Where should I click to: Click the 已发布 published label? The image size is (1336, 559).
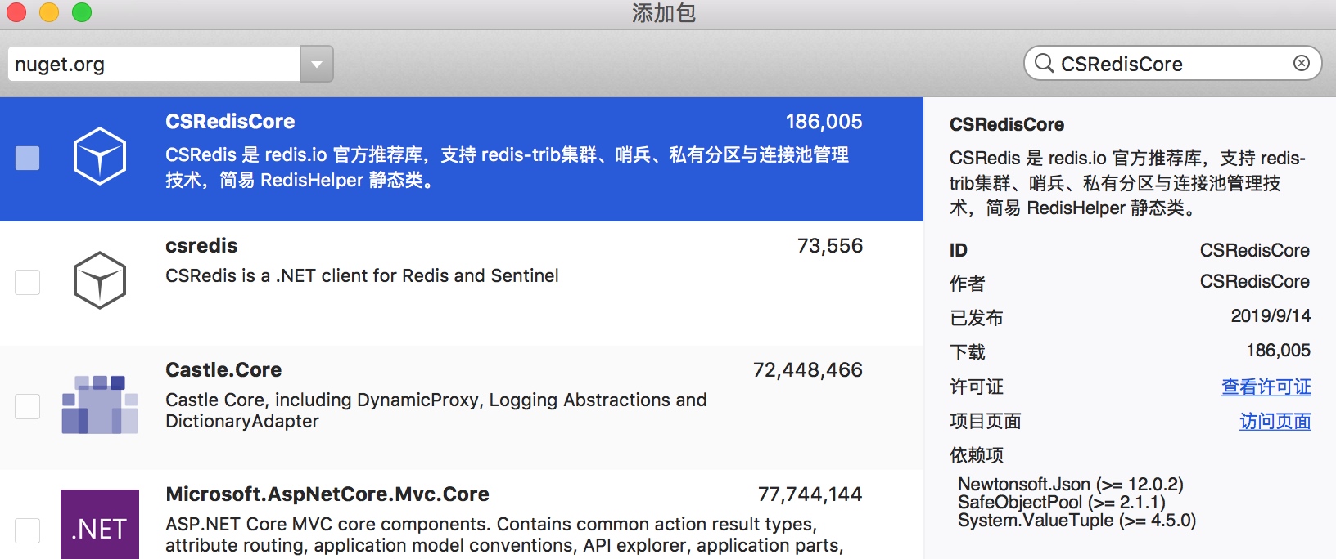(x=977, y=318)
